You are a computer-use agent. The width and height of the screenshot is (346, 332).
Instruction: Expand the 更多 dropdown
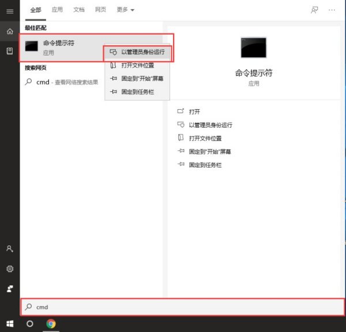point(125,9)
